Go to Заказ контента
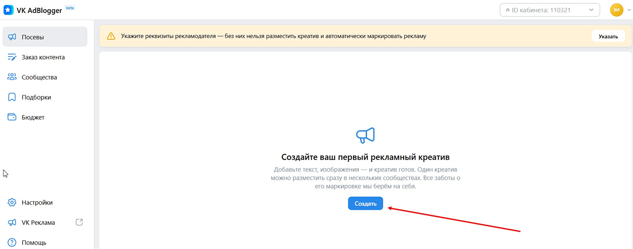633x249 pixels. (45, 57)
